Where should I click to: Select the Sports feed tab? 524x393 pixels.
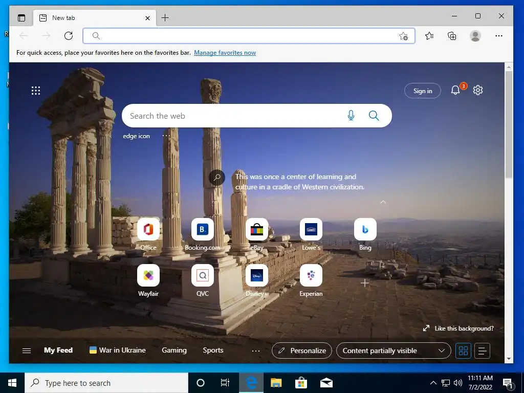tap(213, 350)
